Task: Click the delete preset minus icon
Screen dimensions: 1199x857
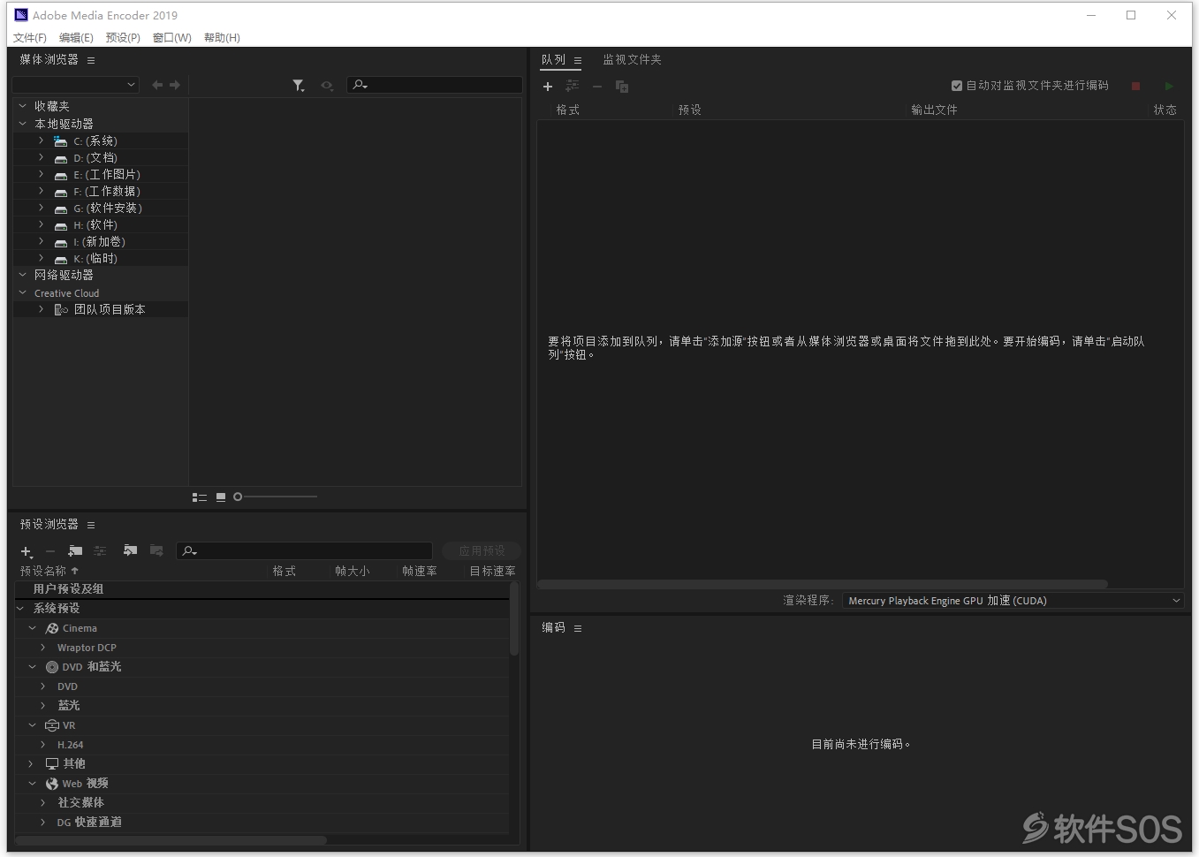Action: coord(50,551)
